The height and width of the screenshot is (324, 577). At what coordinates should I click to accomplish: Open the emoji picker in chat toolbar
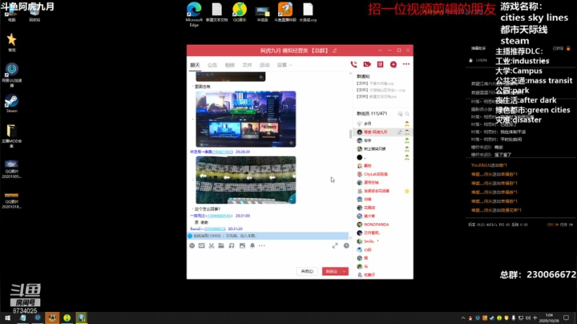(x=192, y=245)
